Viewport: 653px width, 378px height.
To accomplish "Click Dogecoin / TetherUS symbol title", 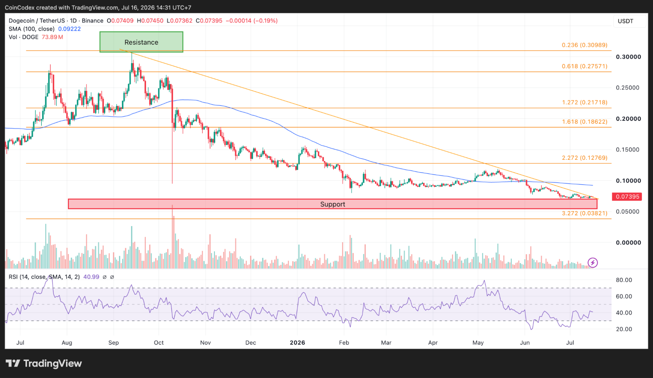I will click(37, 21).
